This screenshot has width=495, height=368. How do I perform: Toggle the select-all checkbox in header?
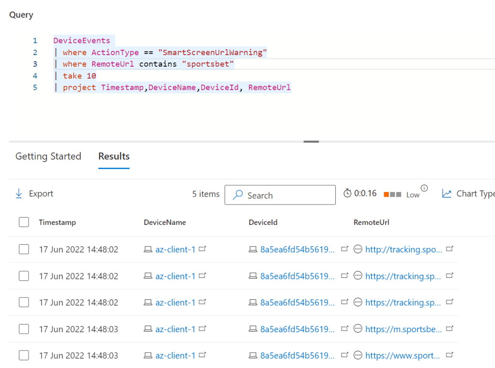point(24,222)
